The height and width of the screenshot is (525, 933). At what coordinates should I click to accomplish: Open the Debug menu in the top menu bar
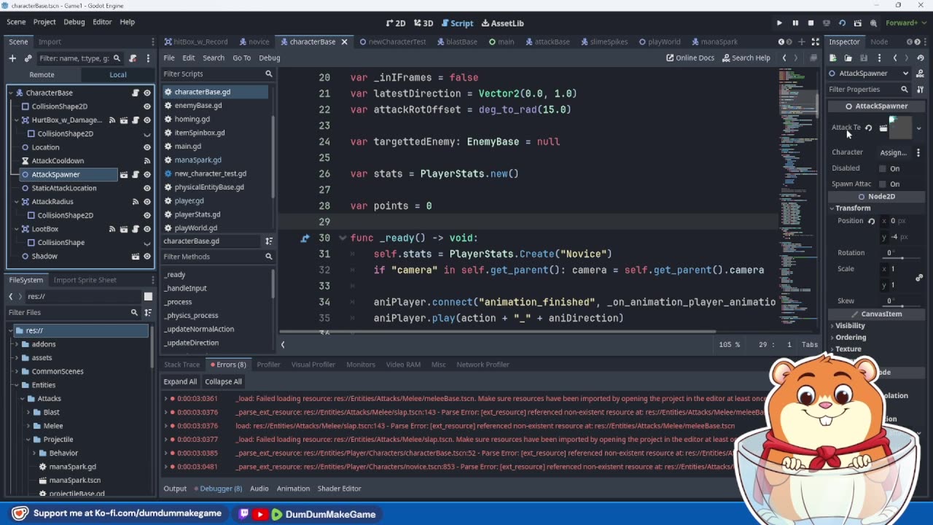74,22
